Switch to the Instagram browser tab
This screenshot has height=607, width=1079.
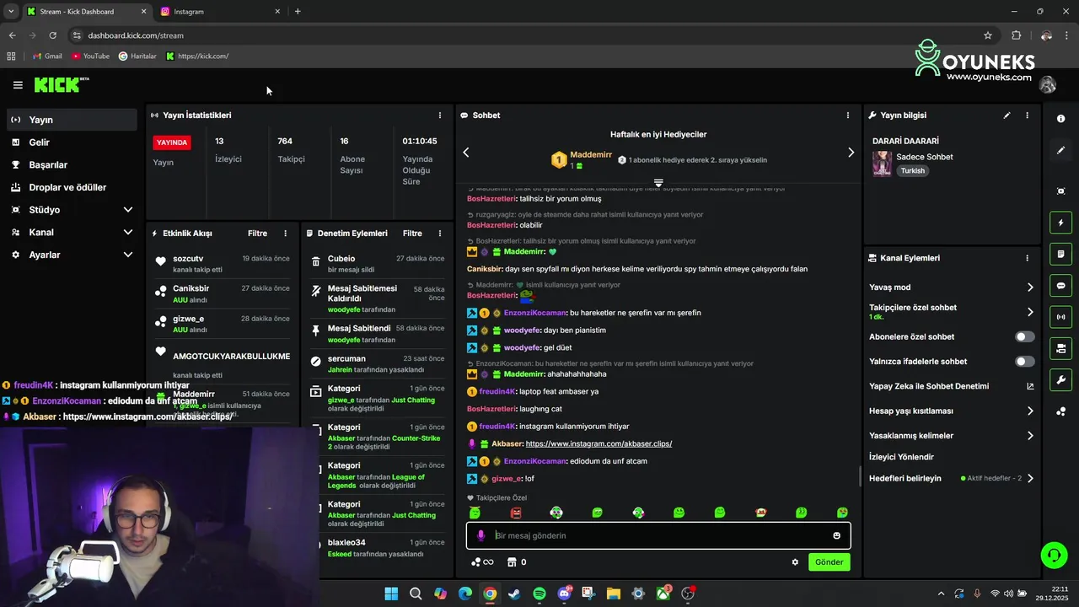[x=219, y=12]
